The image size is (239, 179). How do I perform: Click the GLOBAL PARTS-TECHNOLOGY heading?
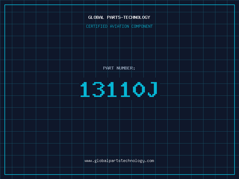pyautogui.click(x=119, y=17)
